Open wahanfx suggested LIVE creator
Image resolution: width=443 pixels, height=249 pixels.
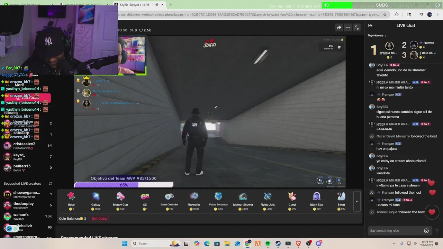pyautogui.click(x=28, y=216)
